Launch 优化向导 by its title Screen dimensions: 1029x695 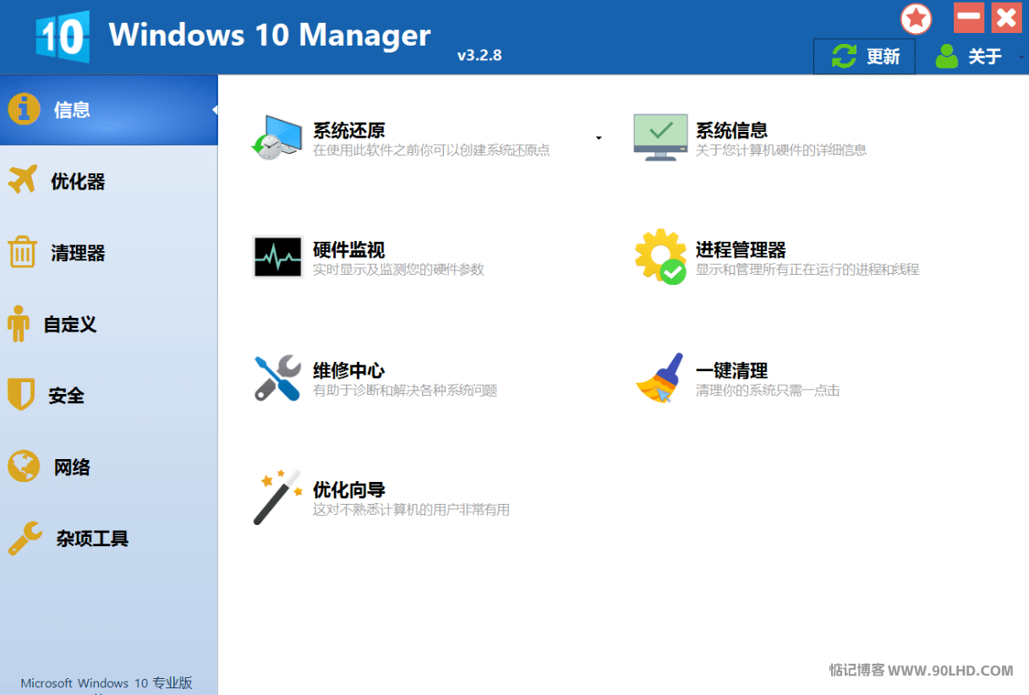(349, 490)
